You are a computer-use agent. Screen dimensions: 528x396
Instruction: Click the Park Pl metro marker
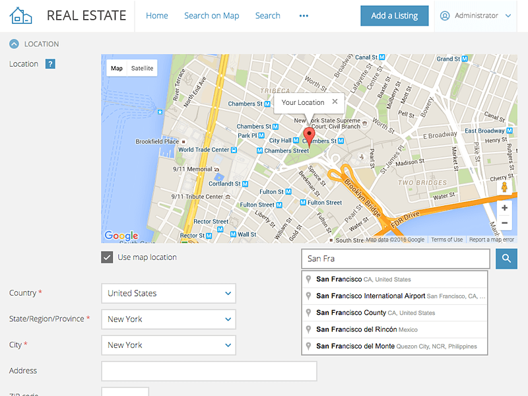261,135
